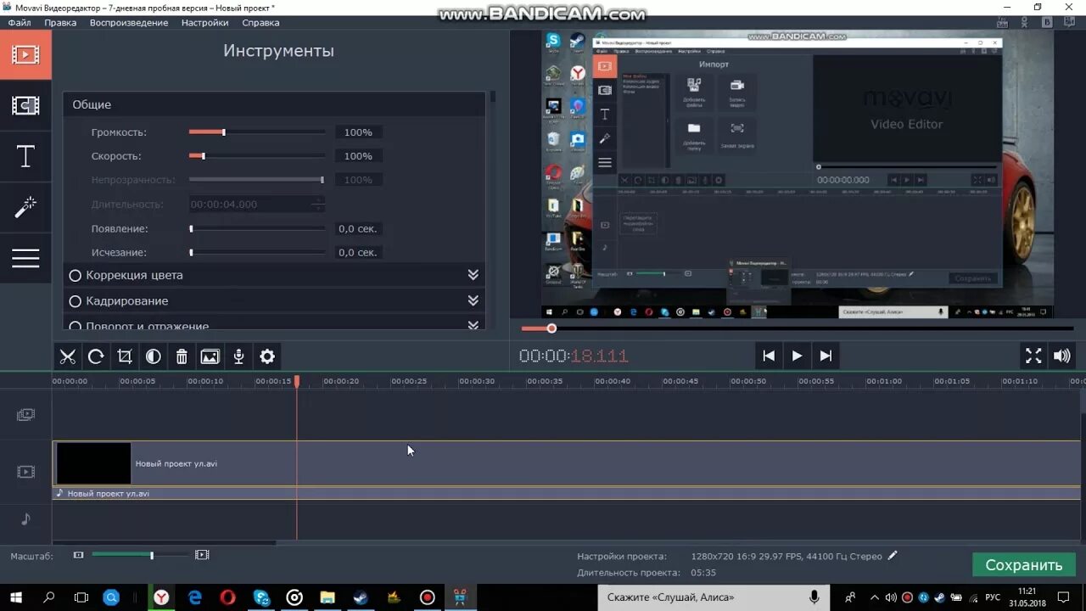Skip to next frame in player
1086x611 pixels.
826,356
